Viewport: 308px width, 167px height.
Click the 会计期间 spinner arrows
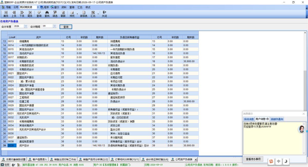55,26
